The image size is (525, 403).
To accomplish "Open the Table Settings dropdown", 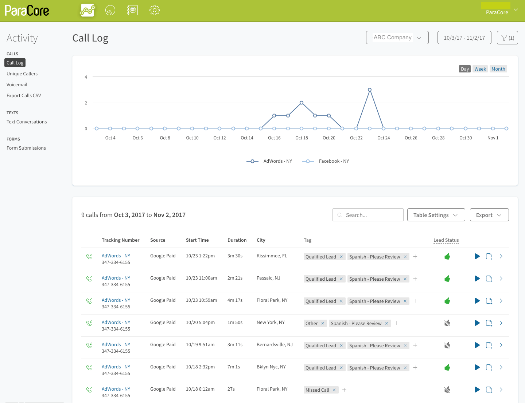I will [436, 215].
